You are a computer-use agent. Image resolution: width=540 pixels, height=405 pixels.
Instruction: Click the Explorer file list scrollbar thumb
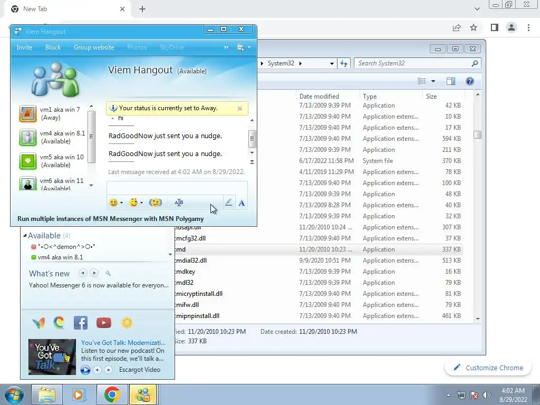477,134
